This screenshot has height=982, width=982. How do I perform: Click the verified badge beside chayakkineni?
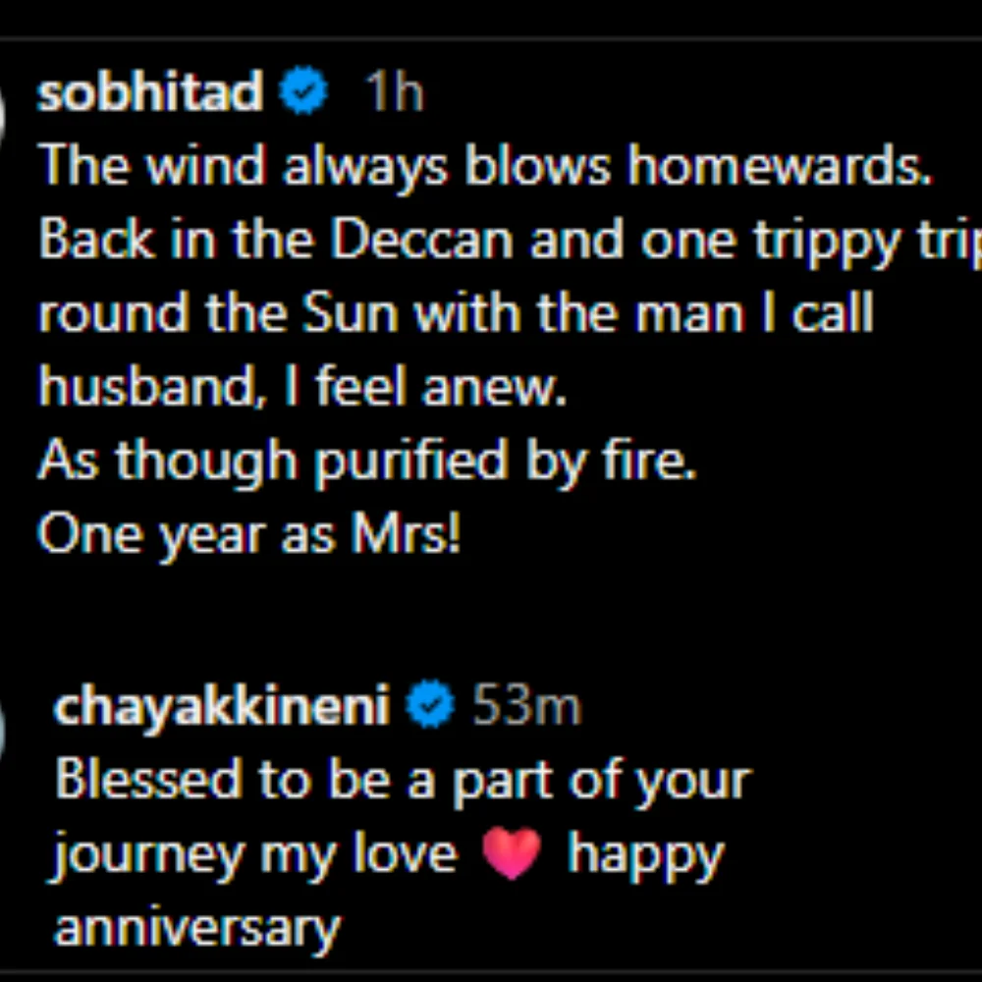pos(429,707)
